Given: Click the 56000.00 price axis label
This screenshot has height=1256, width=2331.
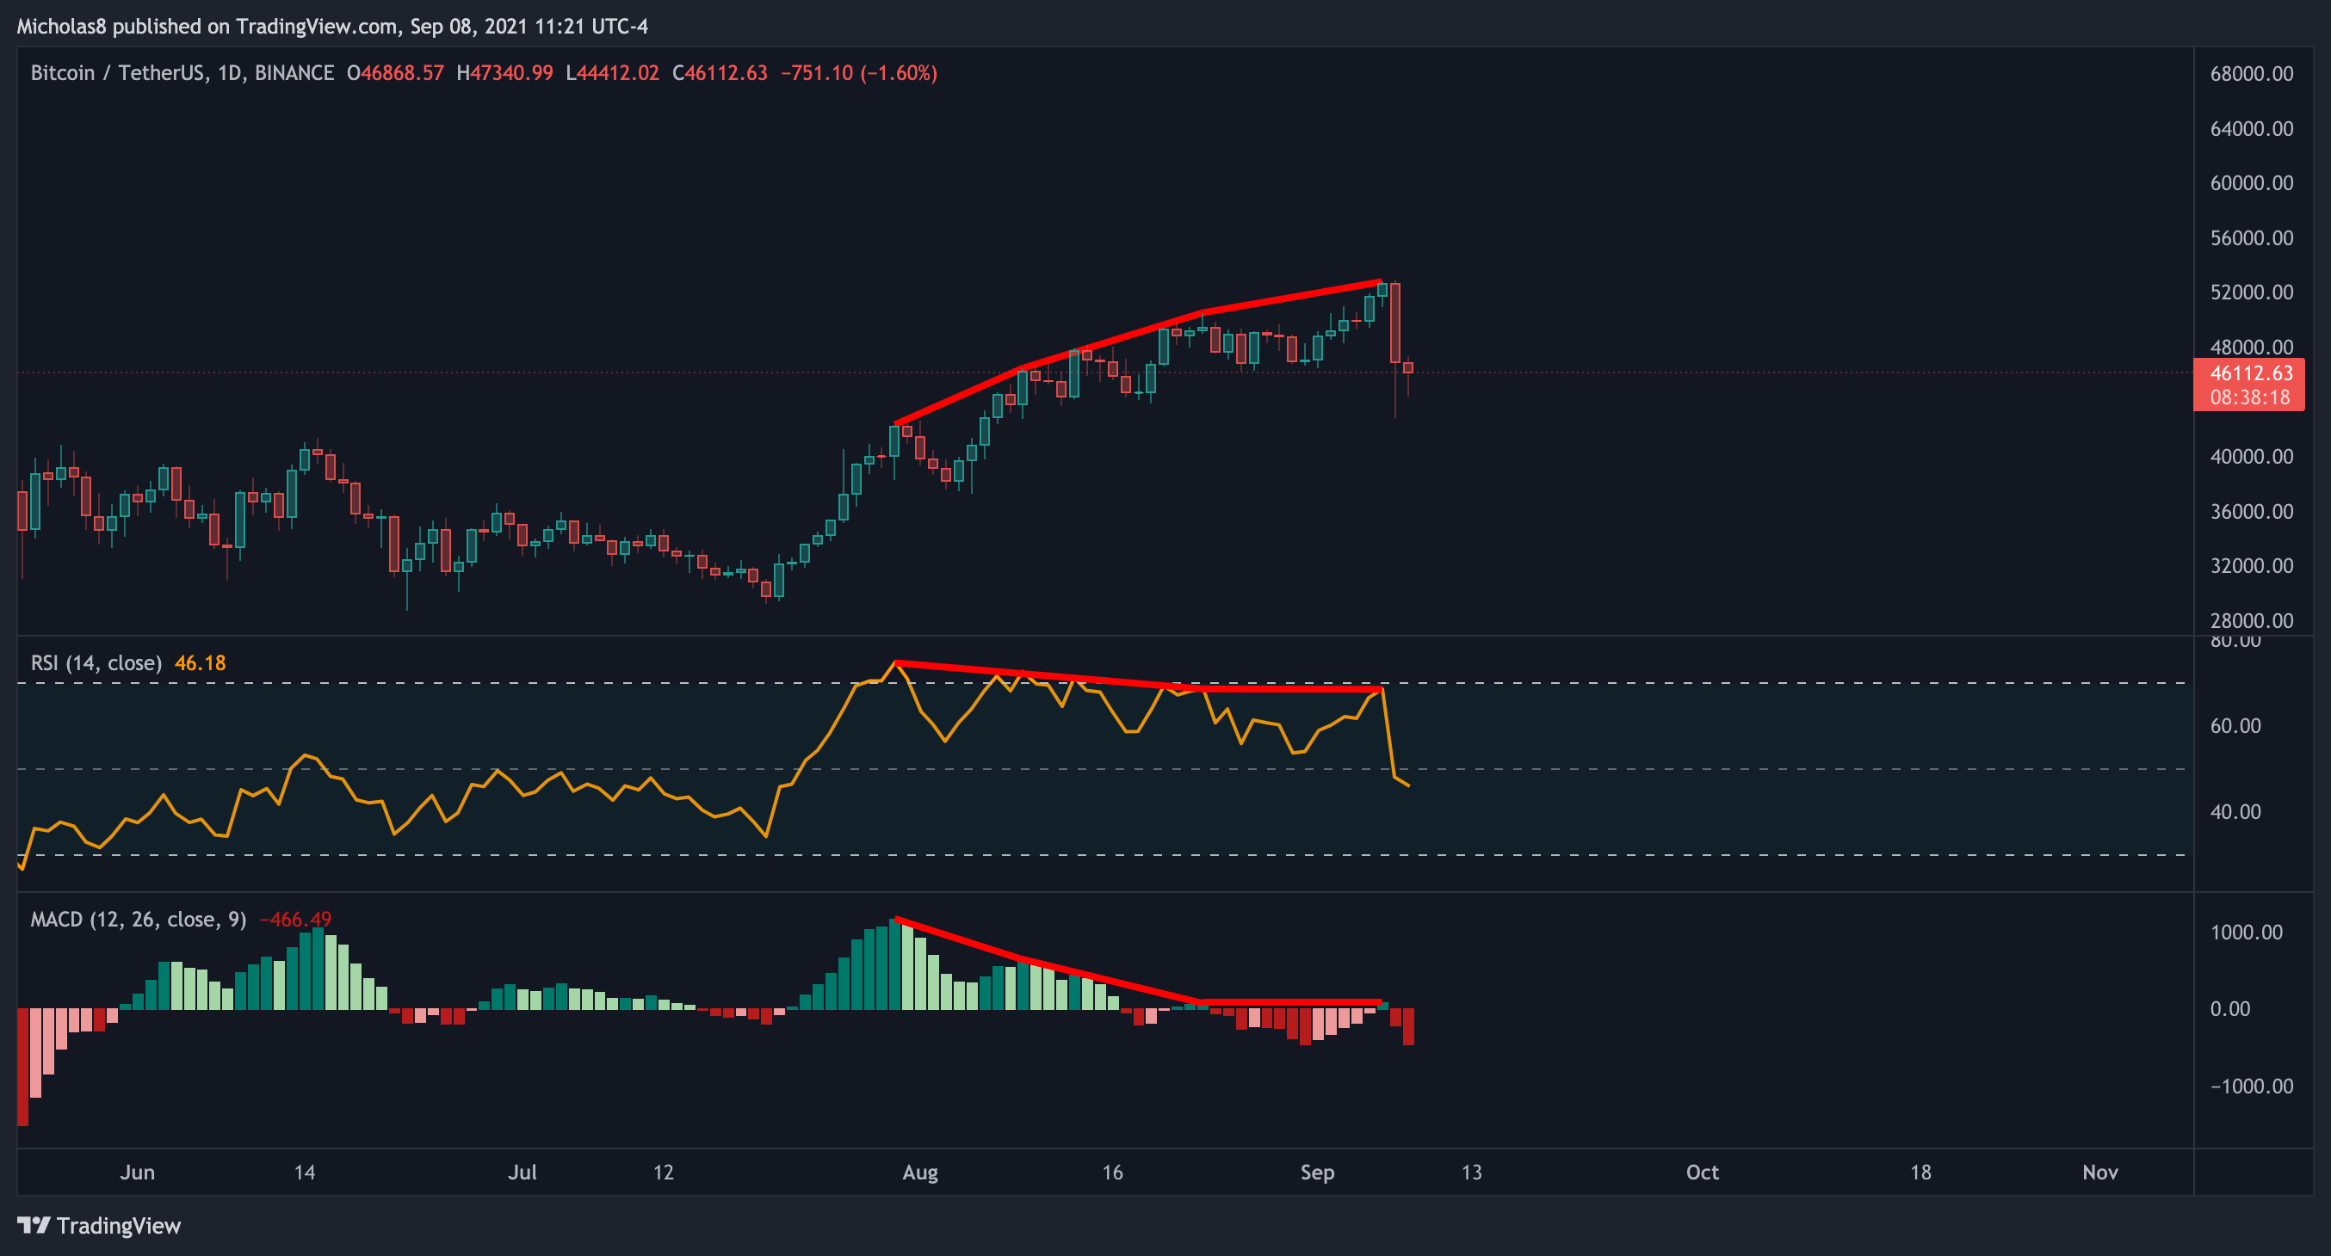Looking at the screenshot, I should click(x=2251, y=237).
